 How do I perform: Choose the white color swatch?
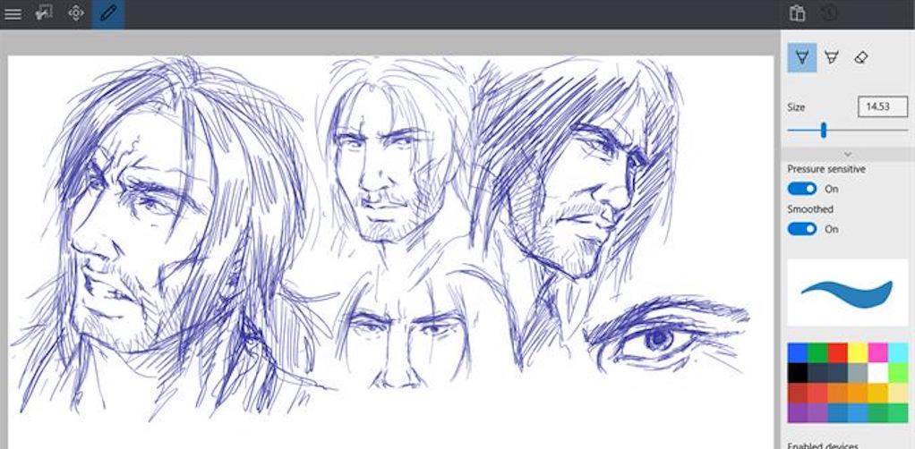[877, 372]
